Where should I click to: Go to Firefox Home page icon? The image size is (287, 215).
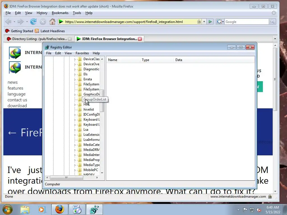[52, 22]
